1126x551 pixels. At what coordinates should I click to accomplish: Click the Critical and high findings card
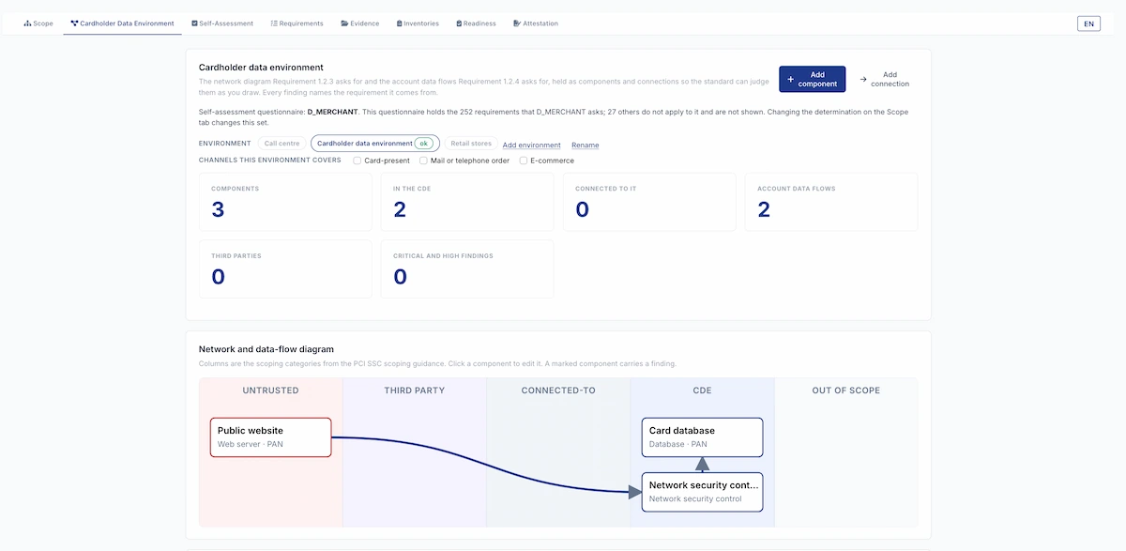[467, 269]
